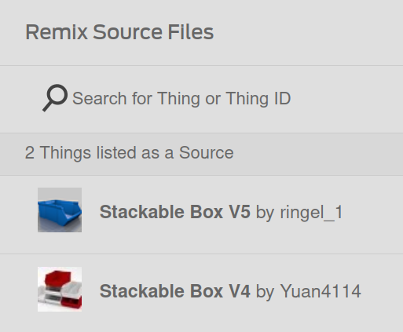Click the word "by" before Yuan4114
This screenshot has height=332, width=403.
(265, 292)
